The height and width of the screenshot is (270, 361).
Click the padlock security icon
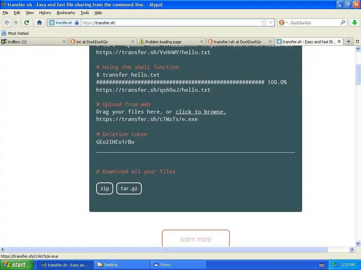click(77, 22)
